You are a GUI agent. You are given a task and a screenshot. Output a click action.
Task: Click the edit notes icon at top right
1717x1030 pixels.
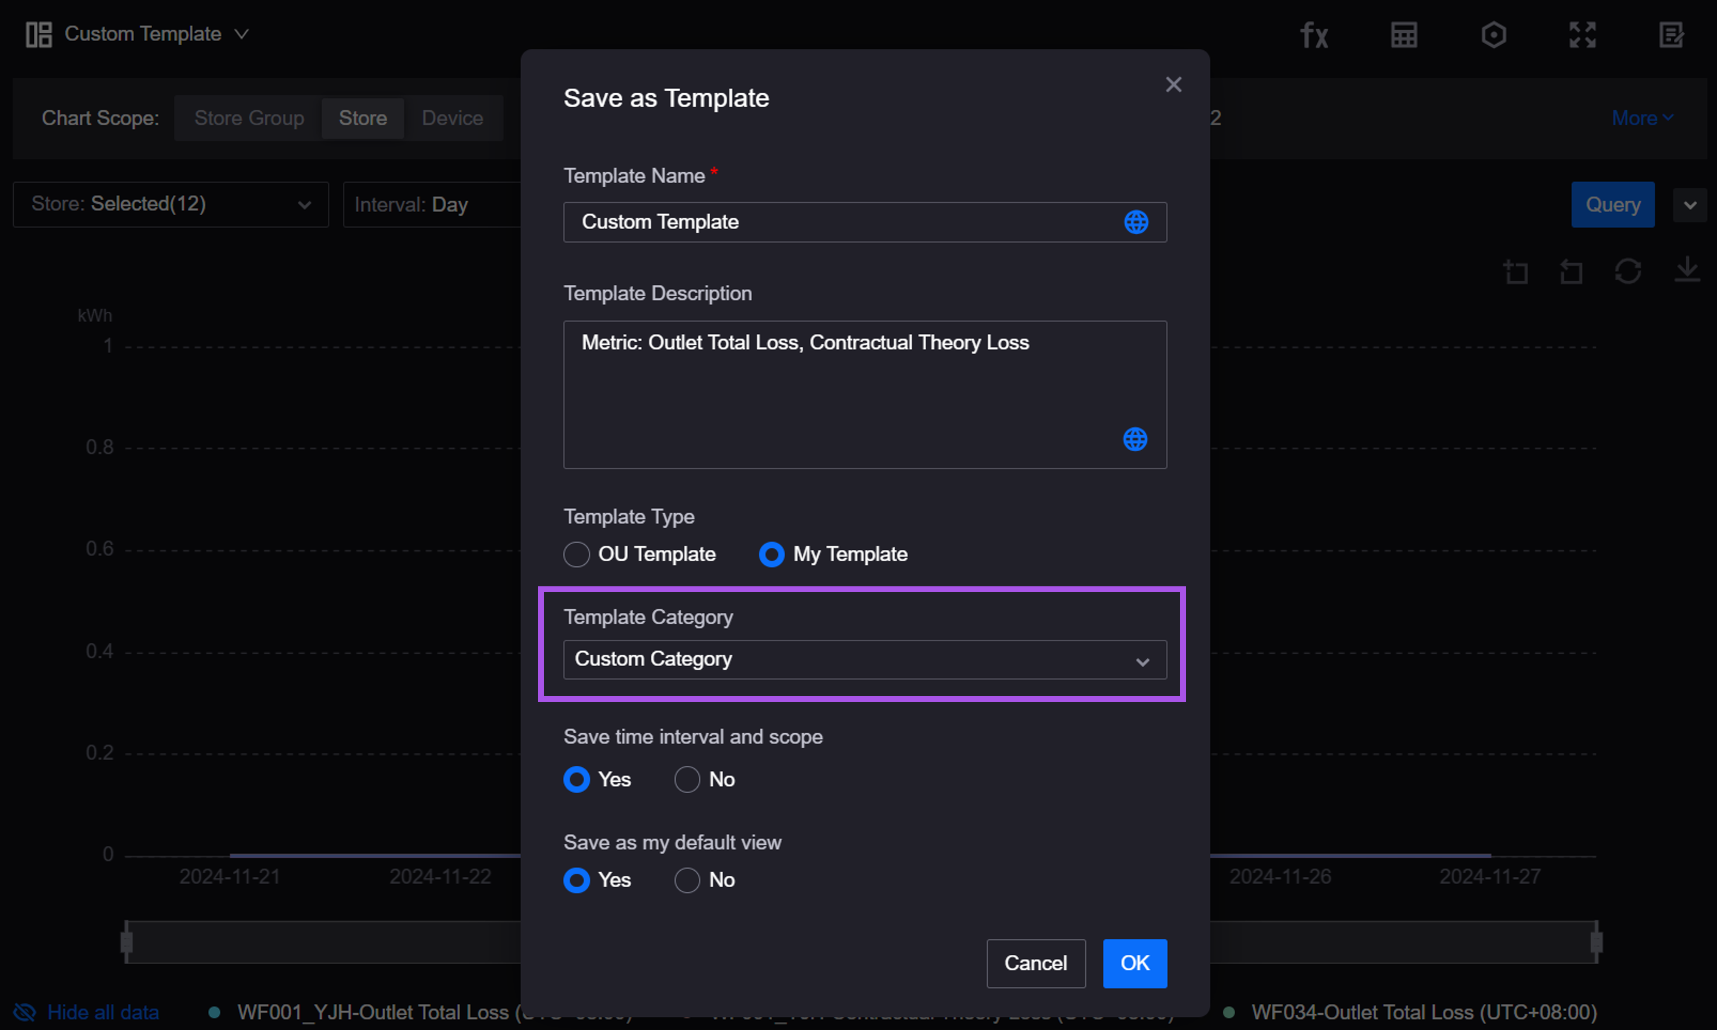point(1671,35)
